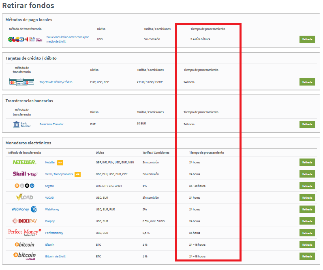Click the DixiPay logo icon
The image size is (323, 270).
click(25, 221)
